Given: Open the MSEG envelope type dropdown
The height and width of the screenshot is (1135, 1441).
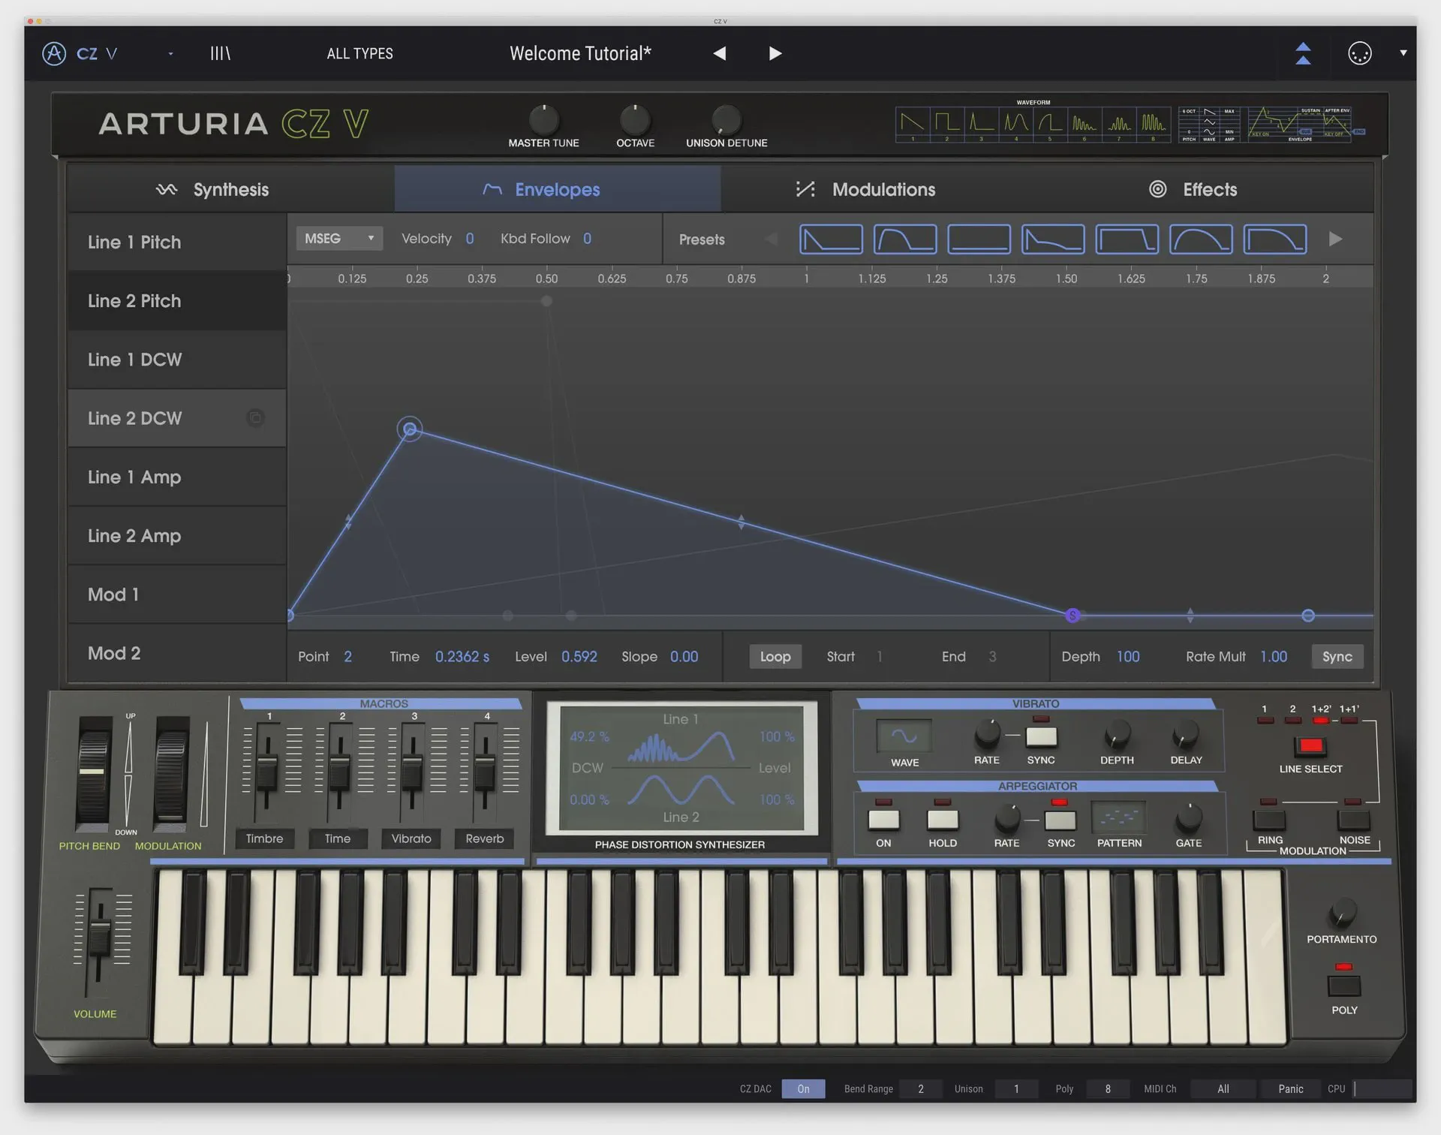Looking at the screenshot, I should (x=339, y=238).
